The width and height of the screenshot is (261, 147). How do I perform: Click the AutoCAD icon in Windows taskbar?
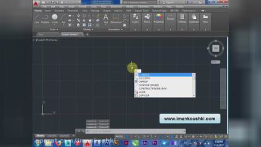pos(87,143)
